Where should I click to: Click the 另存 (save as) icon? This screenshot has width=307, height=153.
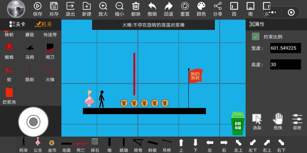(x=54, y=6)
